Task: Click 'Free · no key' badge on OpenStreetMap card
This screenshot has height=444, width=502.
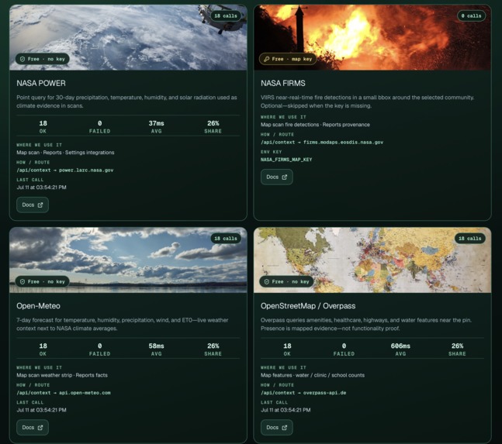Action: click(286, 281)
